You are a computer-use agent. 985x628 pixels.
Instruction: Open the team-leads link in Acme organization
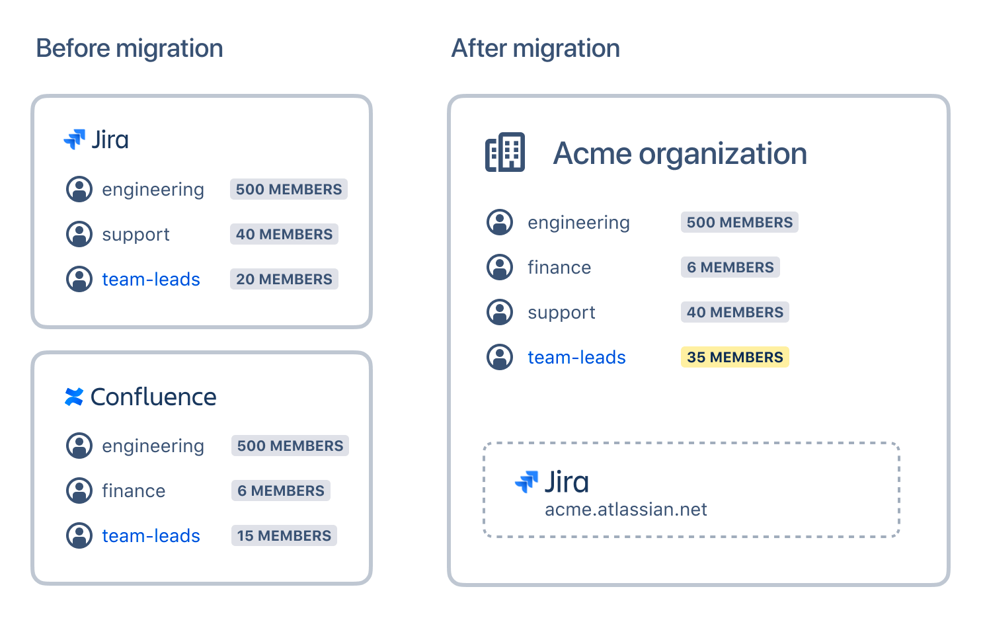(x=576, y=357)
